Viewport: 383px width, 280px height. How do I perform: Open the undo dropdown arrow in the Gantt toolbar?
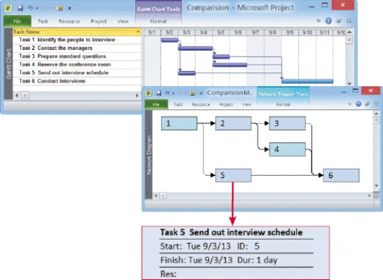pyautogui.click(x=37, y=8)
